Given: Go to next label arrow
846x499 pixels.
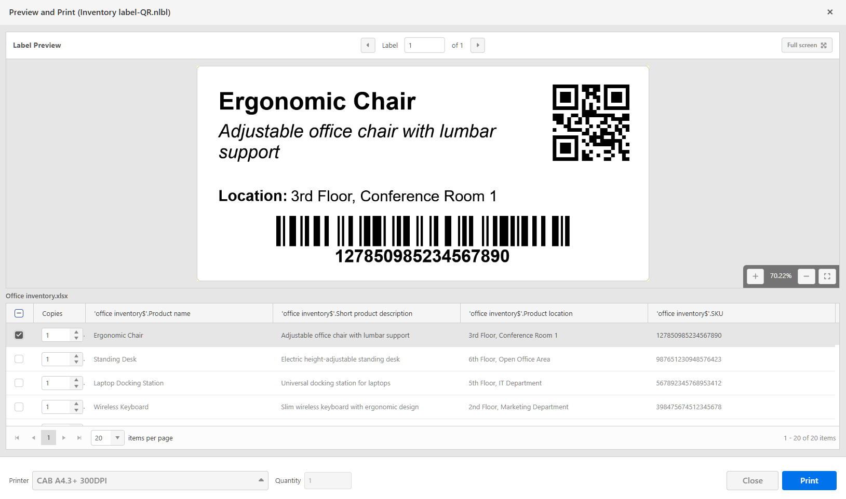Looking at the screenshot, I should click(478, 45).
